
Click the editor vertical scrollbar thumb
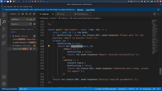coord(160,71)
